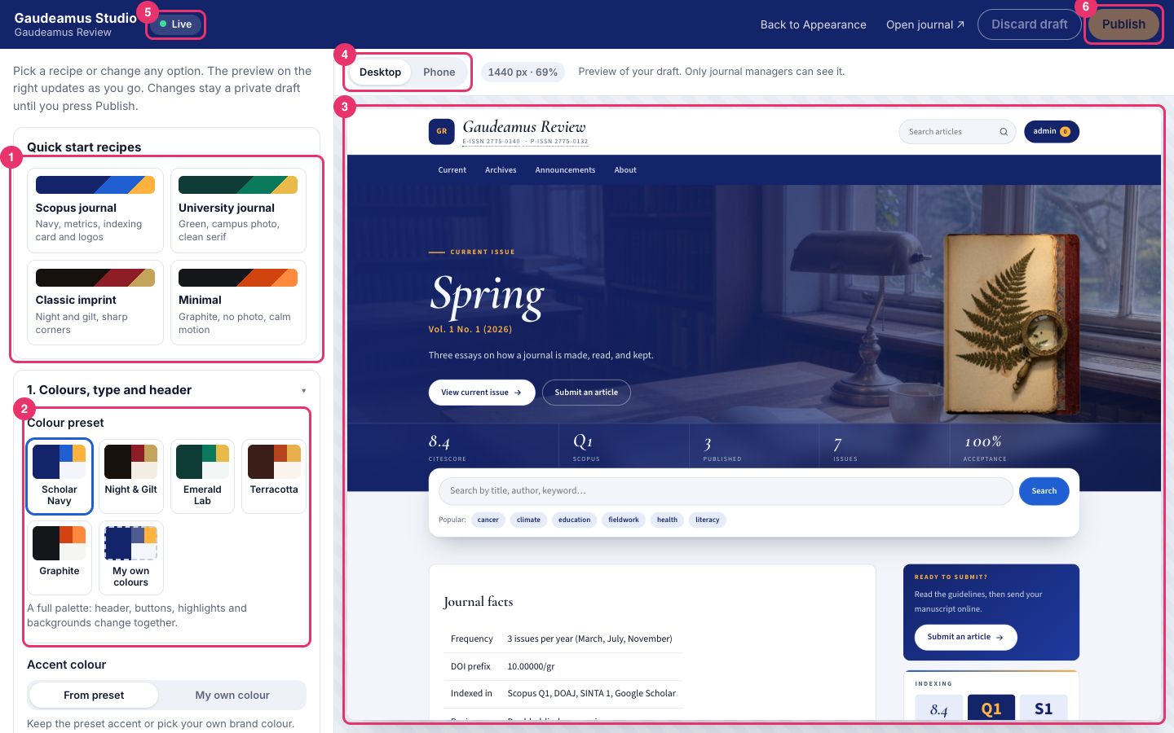Screen dimensions: 1174x733
Task: Choose the Night & Gilt colour preset
Action: [131, 476]
